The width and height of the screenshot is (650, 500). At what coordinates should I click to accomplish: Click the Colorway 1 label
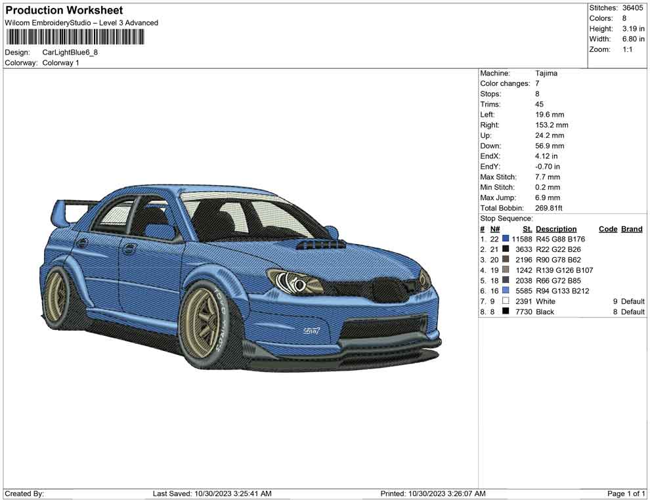[x=62, y=63]
